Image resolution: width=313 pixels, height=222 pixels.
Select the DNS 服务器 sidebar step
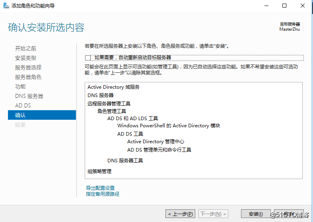[29, 96]
